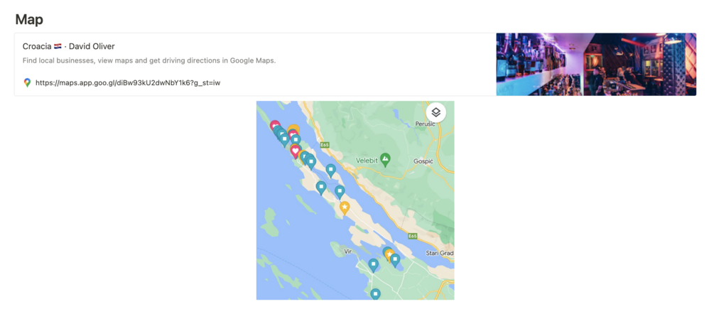
Task: Click the teal pin at map bottom edge
Action: tap(376, 293)
